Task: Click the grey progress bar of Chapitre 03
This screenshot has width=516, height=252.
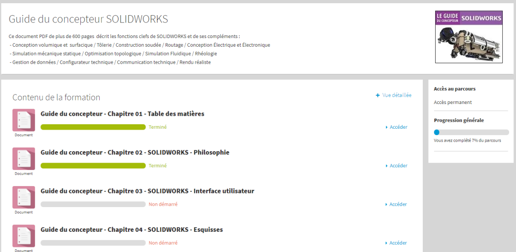Action: pyautogui.click(x=93, y=204)
